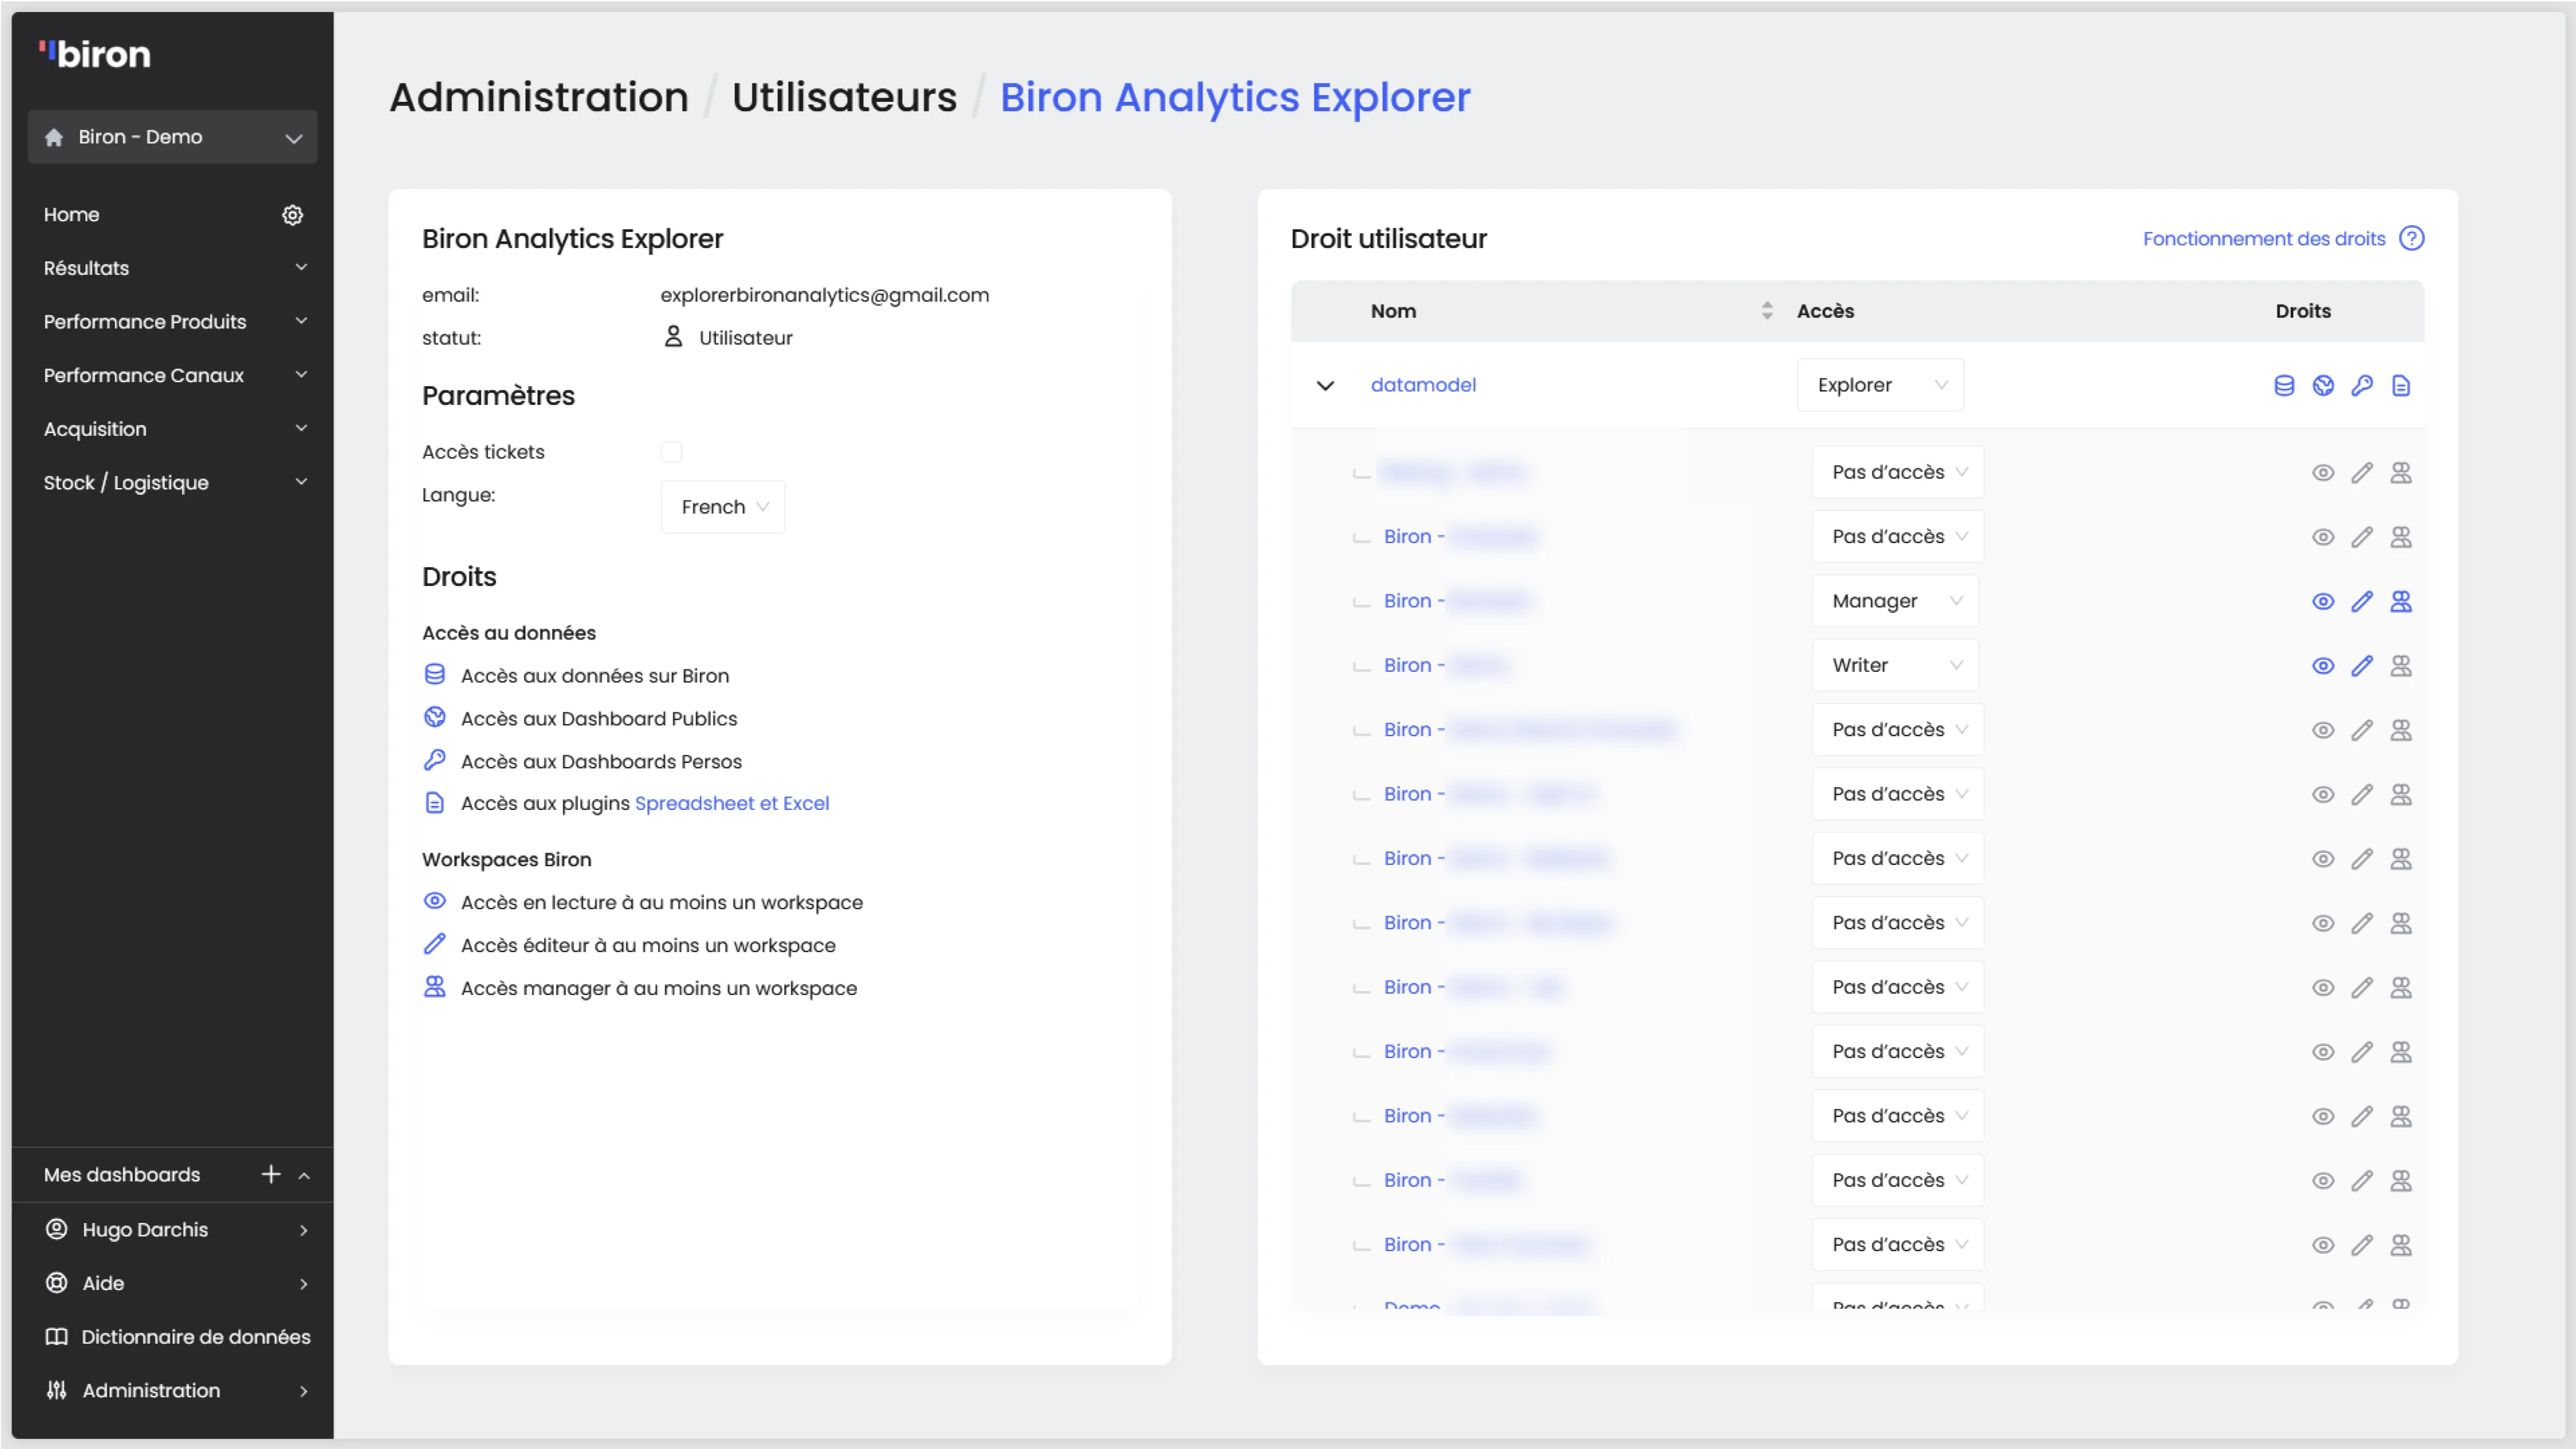The image size is (2576, 1449).
Task: Open Home settings gear icon
Action: 292,215
